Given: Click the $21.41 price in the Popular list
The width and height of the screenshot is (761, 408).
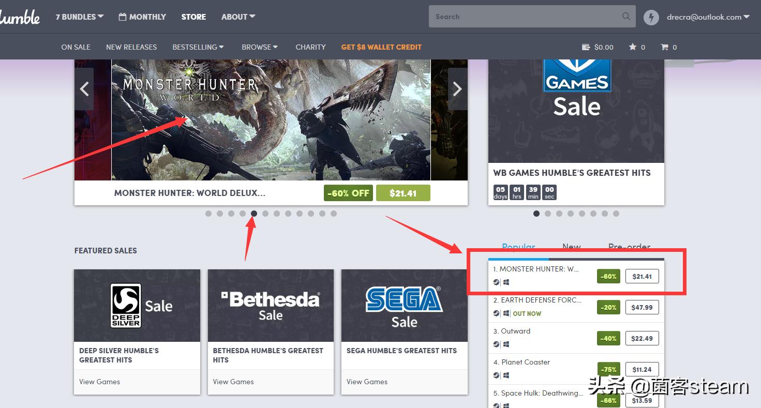Looking at the screenshot, I should click(x=642, y=277).
